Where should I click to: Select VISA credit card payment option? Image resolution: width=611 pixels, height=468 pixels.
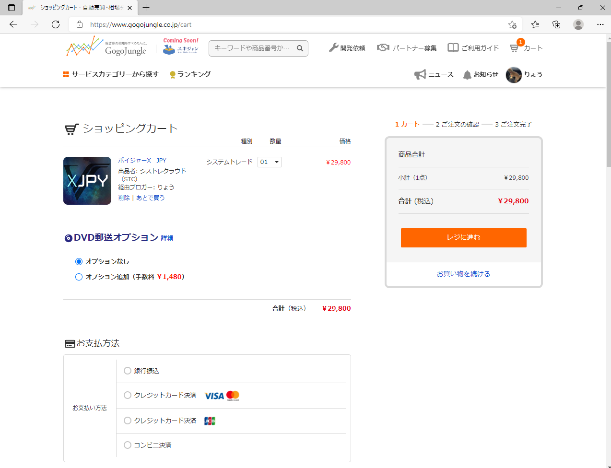pos(128,395)
